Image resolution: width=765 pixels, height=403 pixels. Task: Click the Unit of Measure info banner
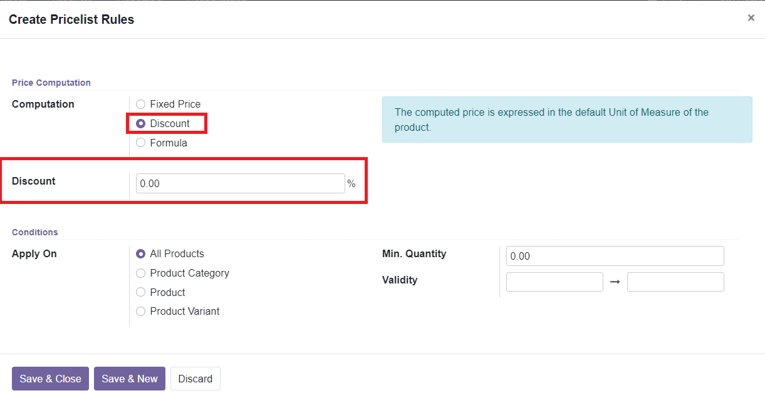pos(566,120)
